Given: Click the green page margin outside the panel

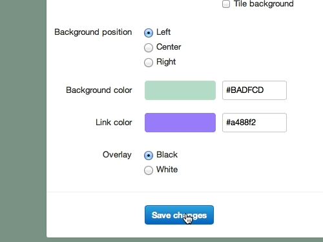Looking at the screenshot, I should point(23,121).
